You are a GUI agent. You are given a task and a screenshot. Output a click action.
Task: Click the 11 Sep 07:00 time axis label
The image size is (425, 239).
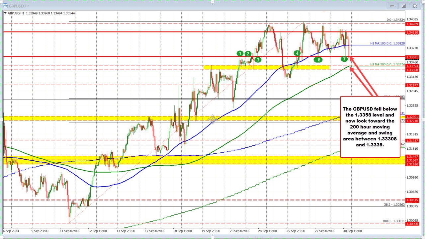click(69, 230)
